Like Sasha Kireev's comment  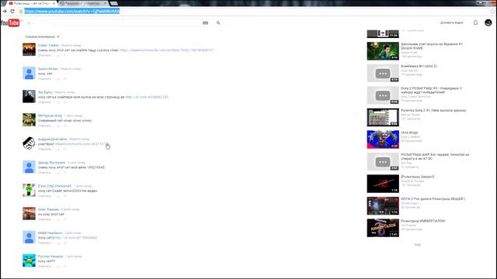58,79
